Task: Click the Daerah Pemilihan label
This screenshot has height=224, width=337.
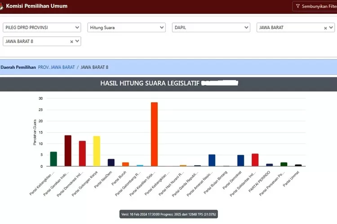Action: pyautogui.click(x=18, y=67)
